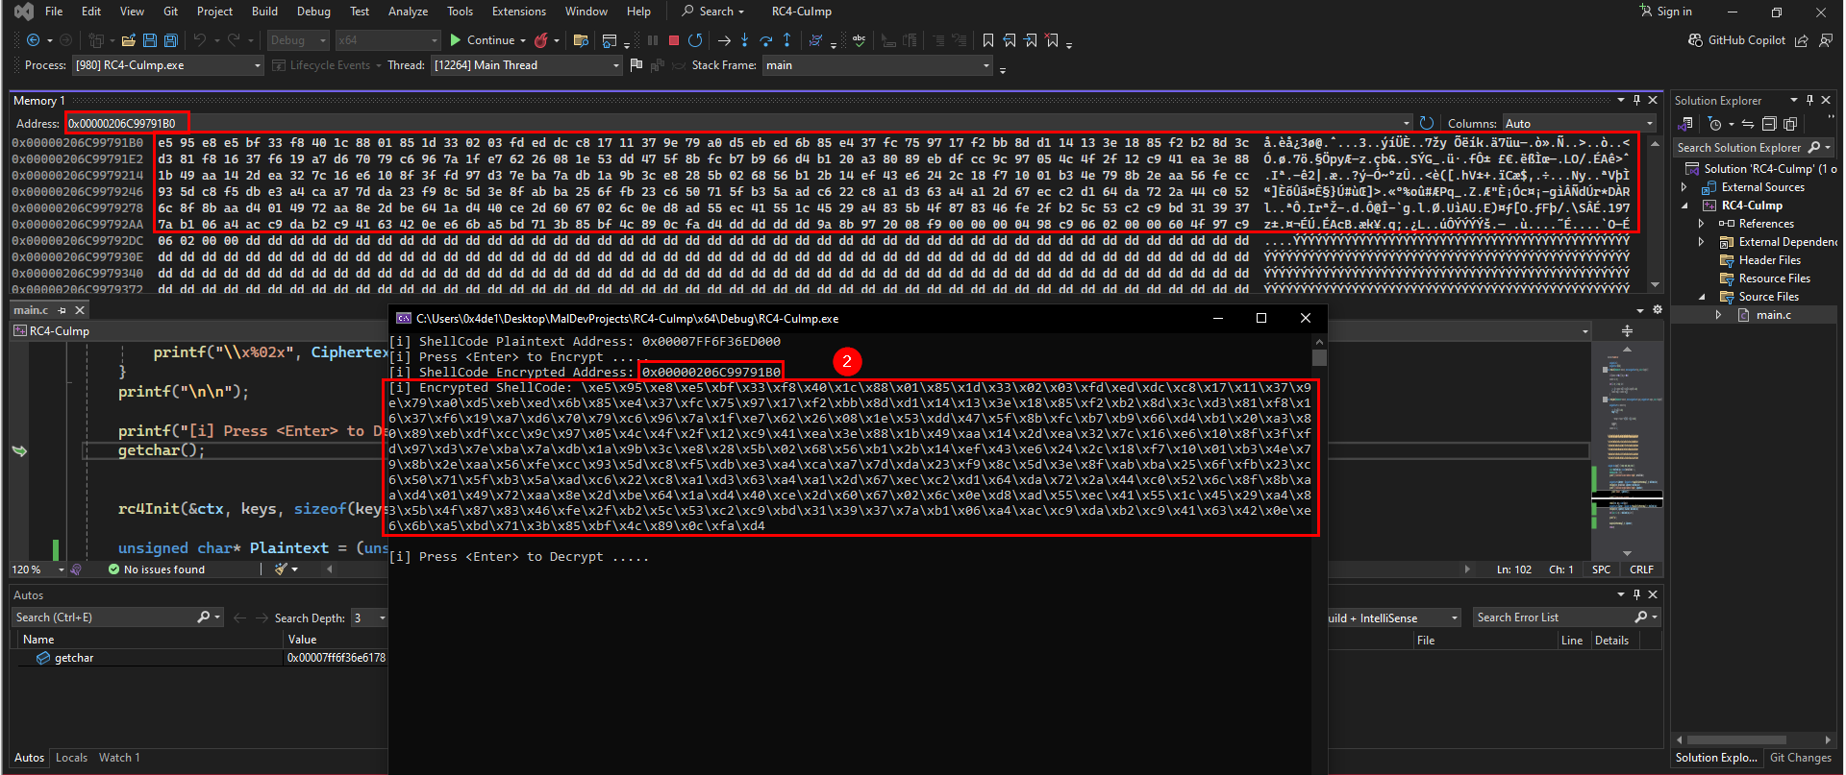Image resolution: width=1846 pixels, height=775 pixels.
Task: Switch to the Locals tab
Action: pyautogui.click(x=71, y=758)
